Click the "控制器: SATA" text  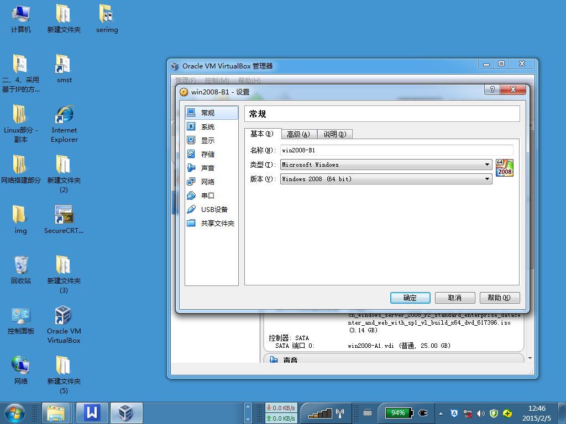[x=289, y=338]
